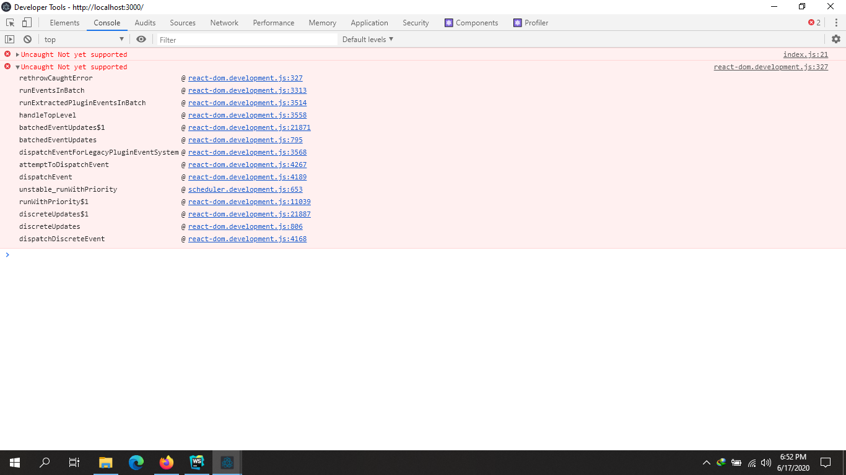846x475 pixels.
Task: Open scheduler.development.js:653 link
Action: 245,189
